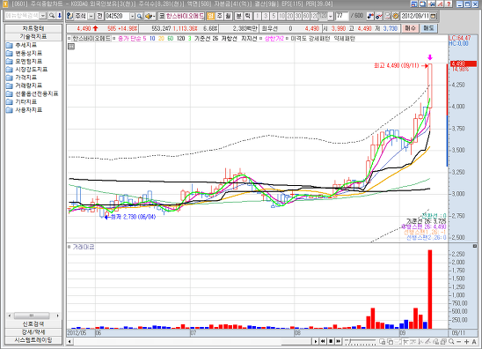Toggle the 30 interval button
The height and width of the screenshot is (349, 482).
(x=298, y=16)
